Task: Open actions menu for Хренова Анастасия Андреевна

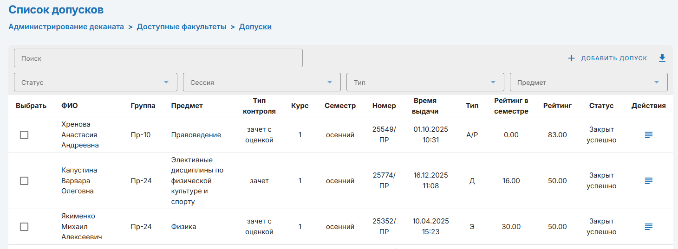Action: coord(649,135)
